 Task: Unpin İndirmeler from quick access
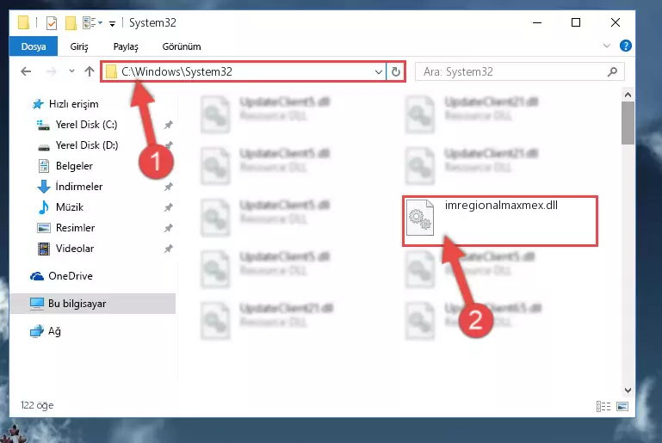tap(169, 187)
